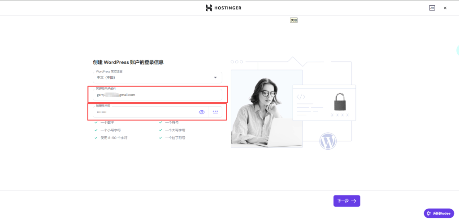The height and width of the screenshot is (221, 459).
Task: Open the 问问Kodee chat assistant
Action: click(439, 213)
